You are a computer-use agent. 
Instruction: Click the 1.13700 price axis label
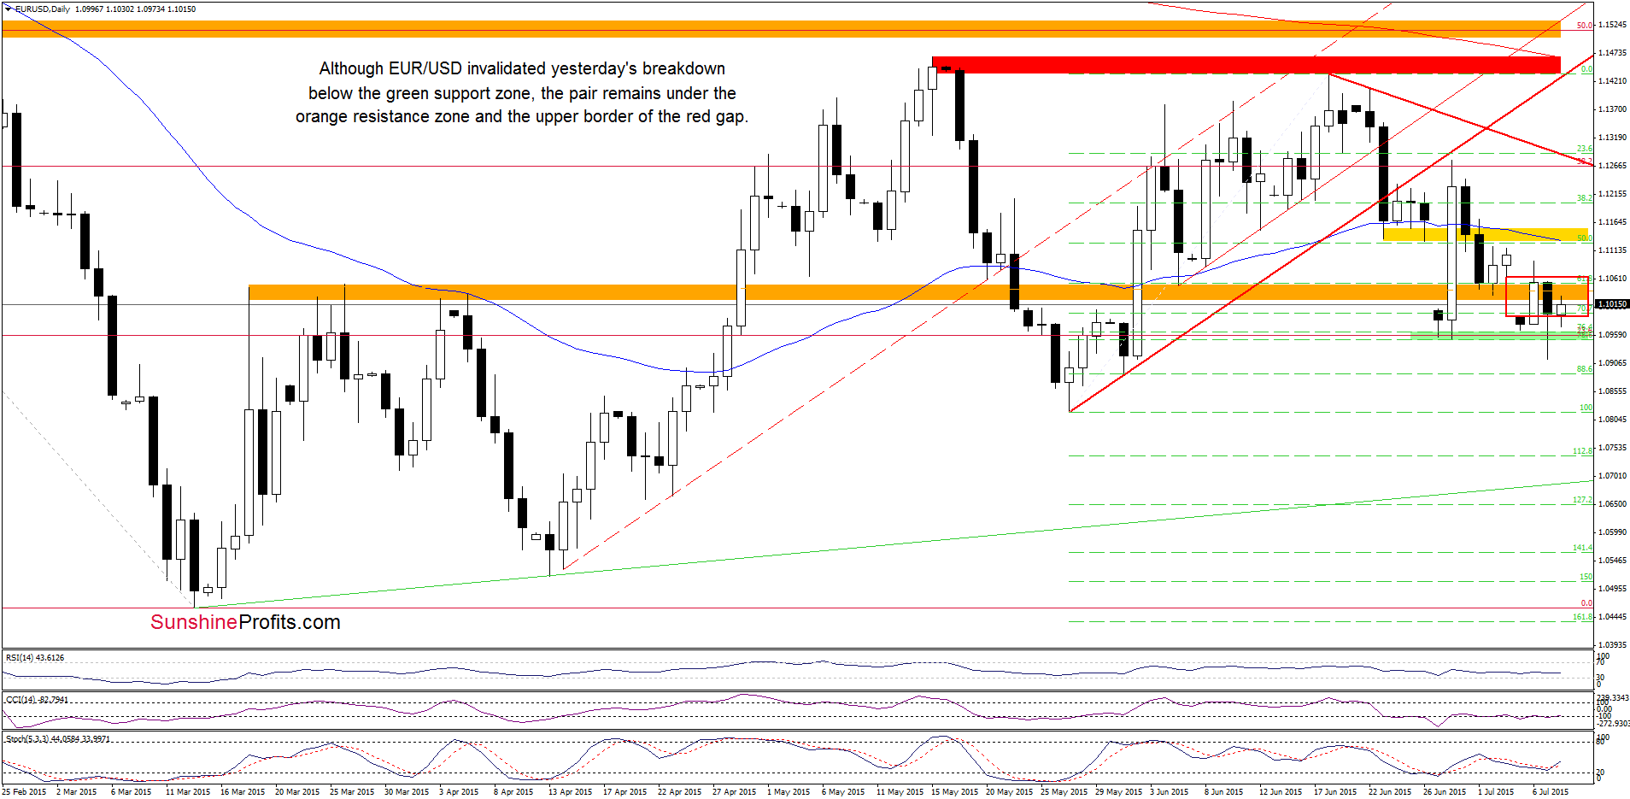pyautogui.click(x=1612, y=109)
